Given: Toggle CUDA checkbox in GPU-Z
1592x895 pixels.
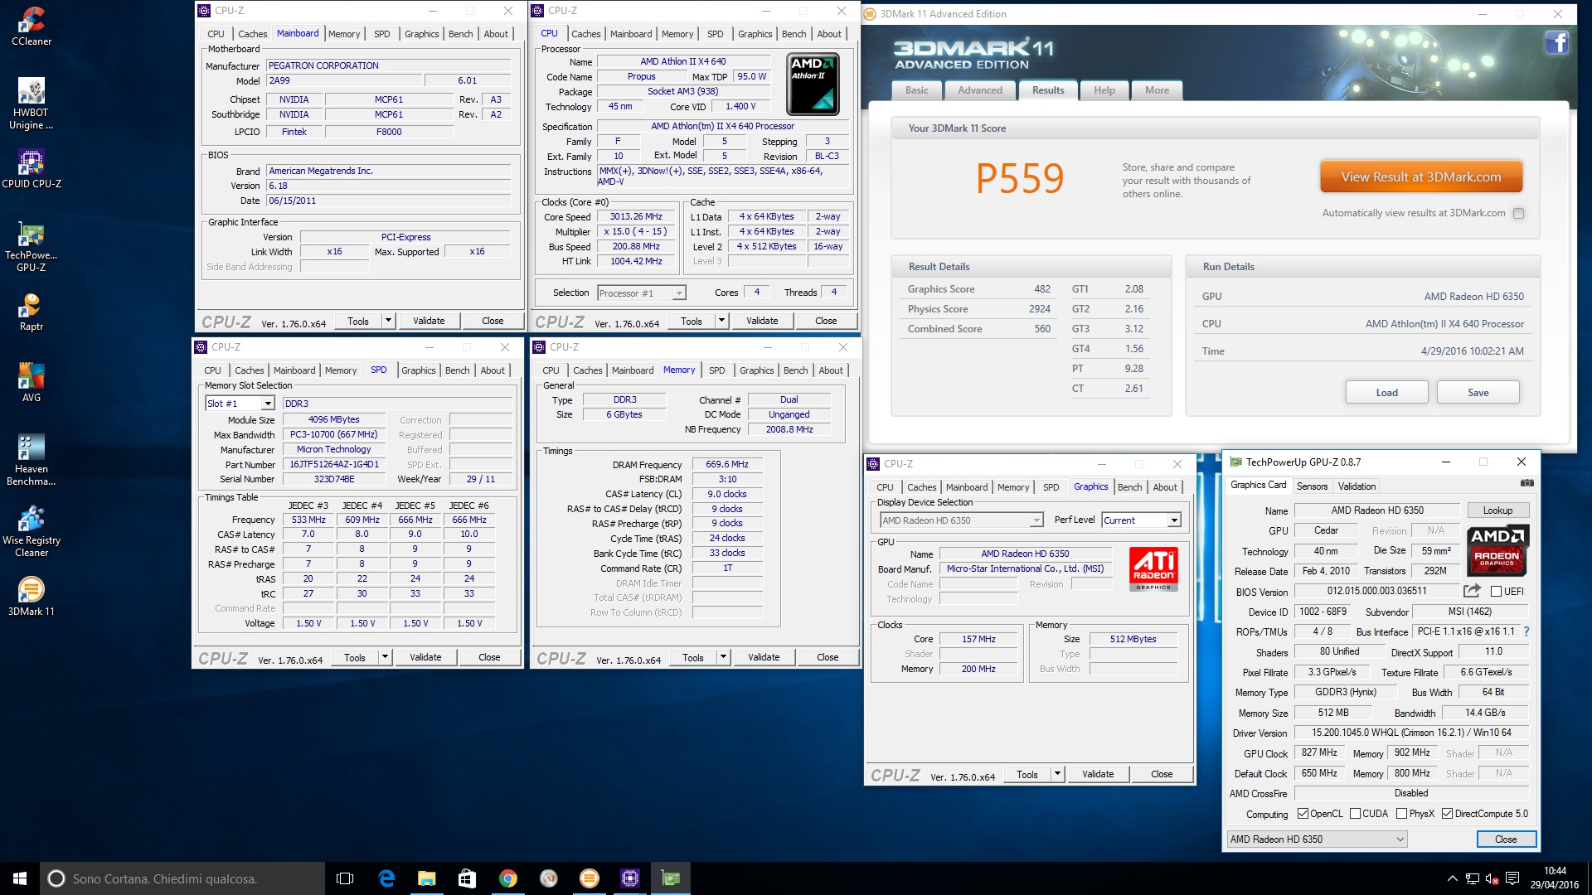Looking at the screenshot, I should pos(1355,814).
